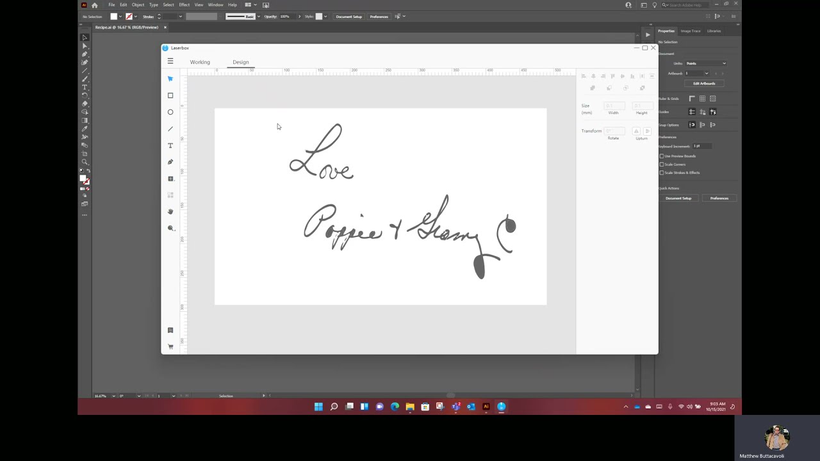
Task: Select Illustrator Direct Selection tool
Action: pyautogui.click(x=84, y=45)
